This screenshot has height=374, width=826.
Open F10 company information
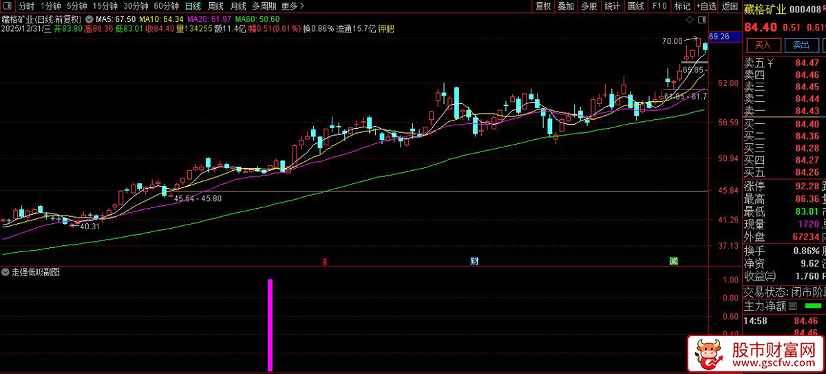pos(659,6)
